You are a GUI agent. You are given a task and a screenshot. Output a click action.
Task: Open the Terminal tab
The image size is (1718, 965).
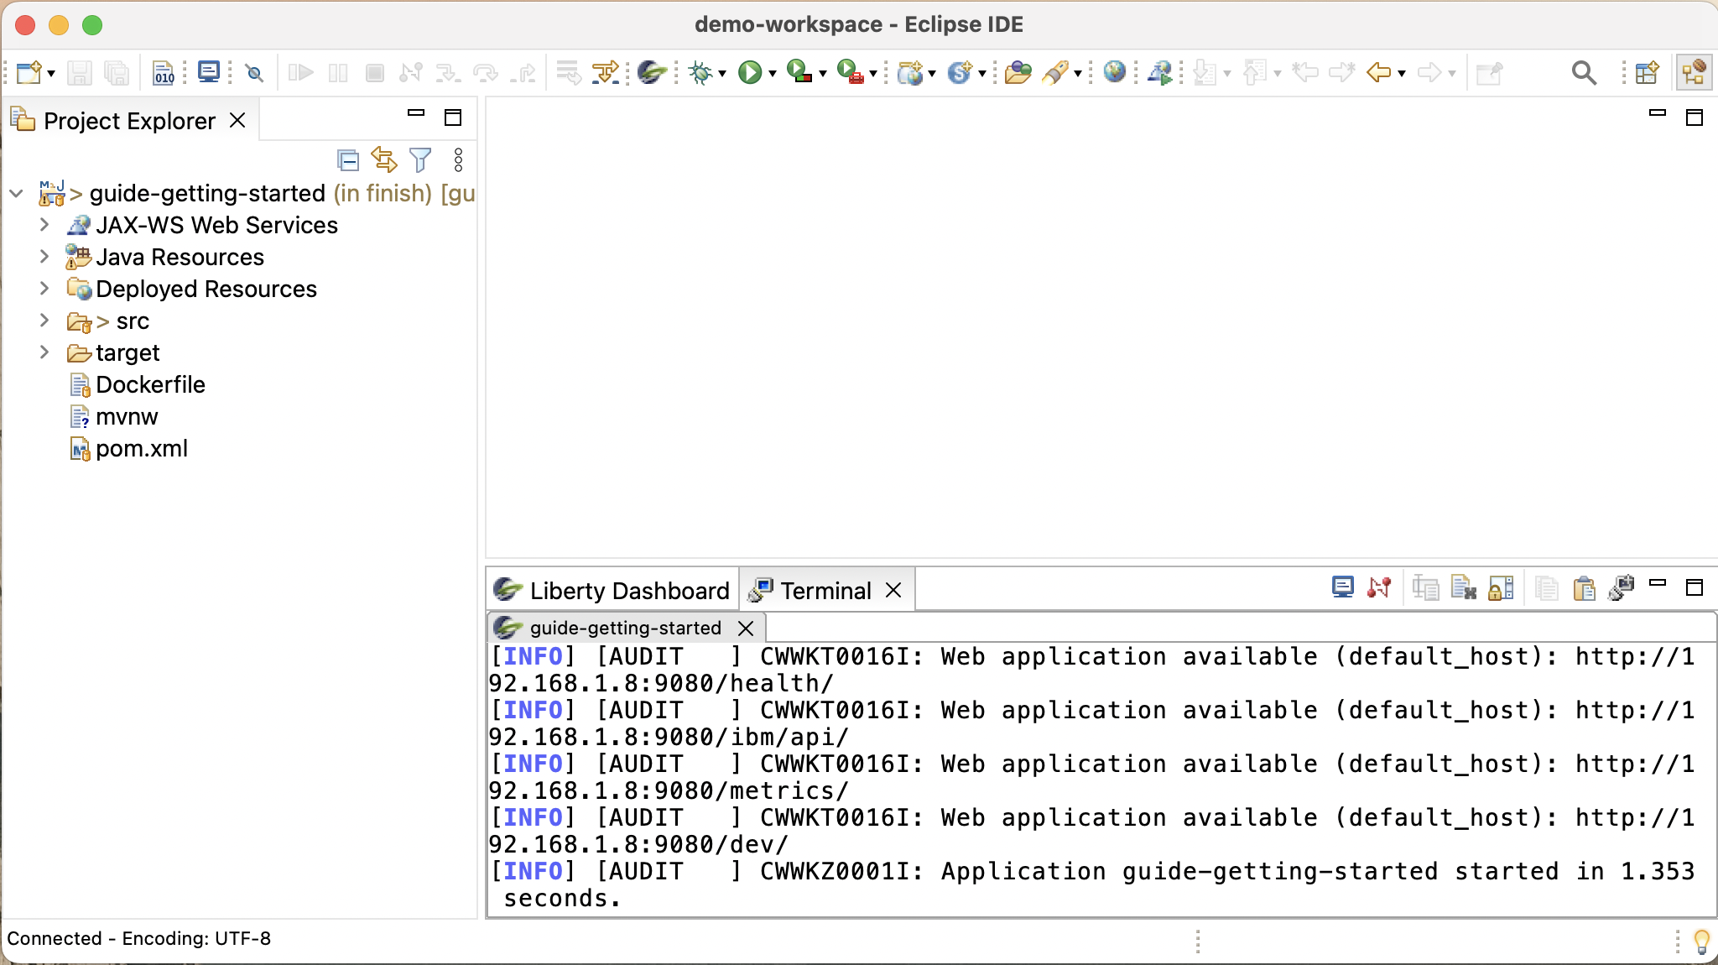pyautogui.click(x=826, y=590)
